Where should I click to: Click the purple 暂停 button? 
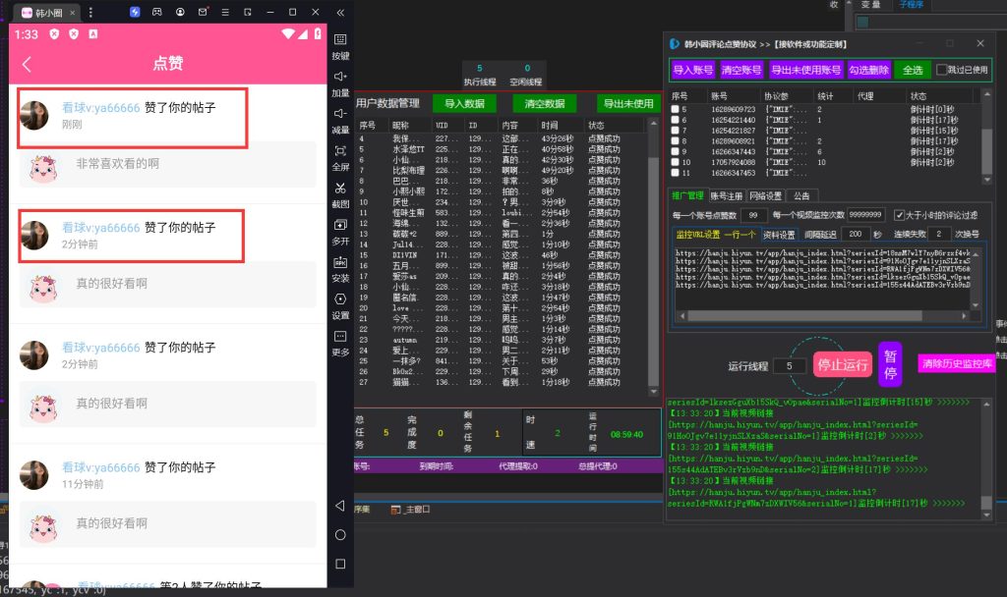(x=890, y=364)
